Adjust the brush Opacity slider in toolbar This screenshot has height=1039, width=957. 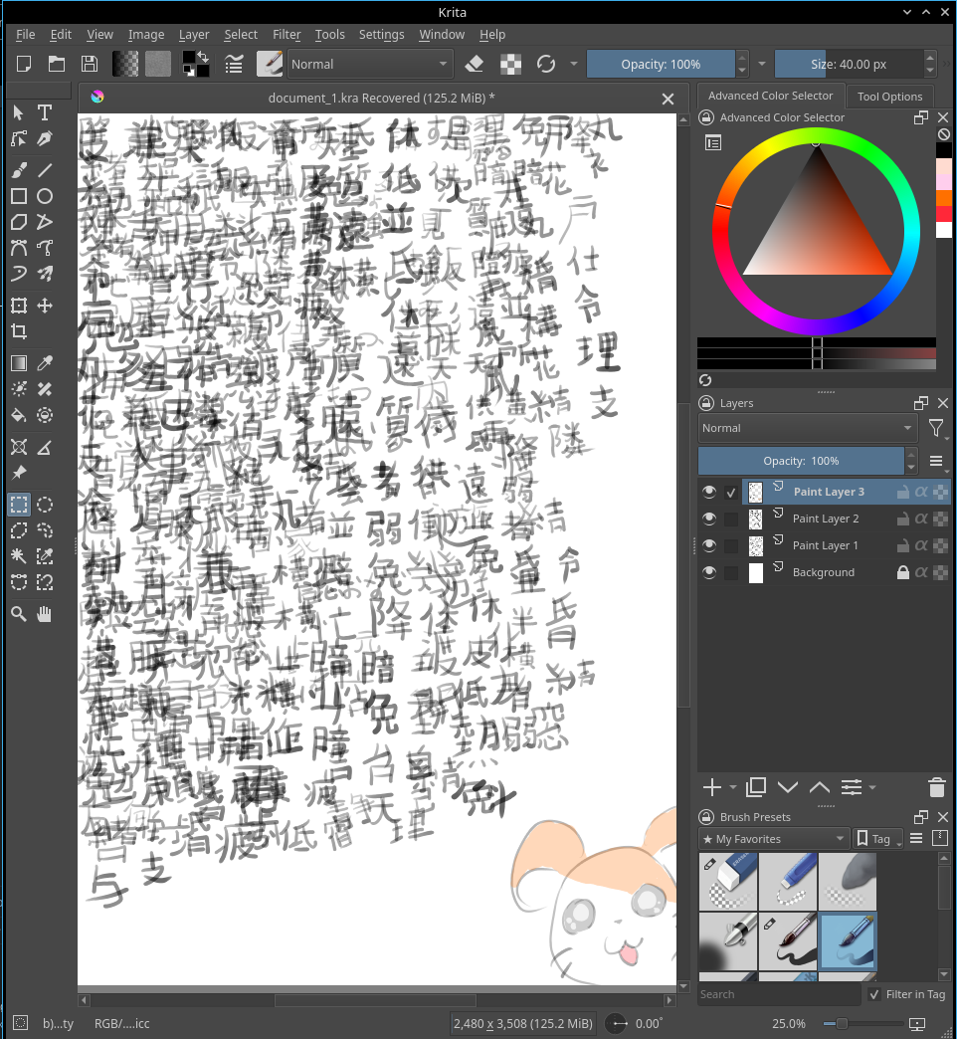pos(661,65)
